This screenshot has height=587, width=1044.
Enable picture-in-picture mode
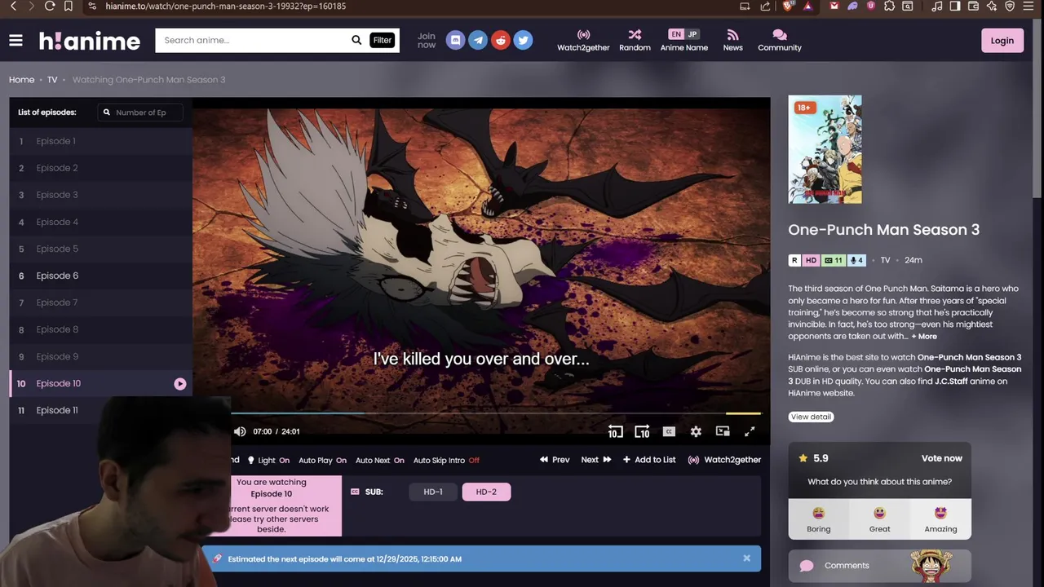(723, 431)
